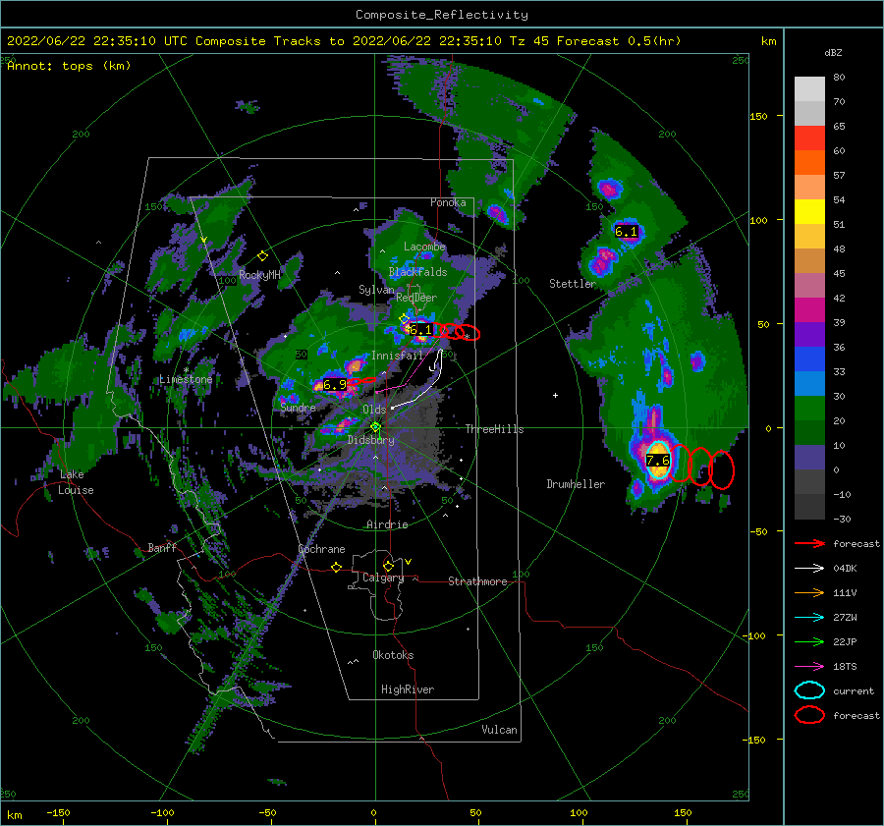Image resolution: width=884 pixels, height=826 pixels.
Task: Click the Okotoks city label
Action: 393,655
